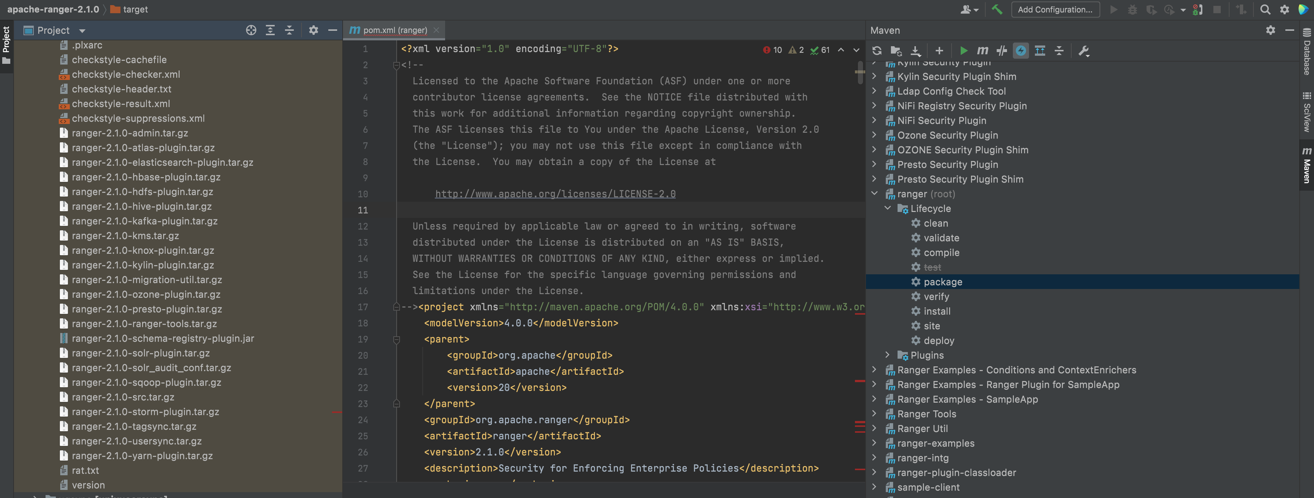Open the Apache LICENSE-2.0 link
Viewport: 1314px width, 498px height.
point(555,194)
